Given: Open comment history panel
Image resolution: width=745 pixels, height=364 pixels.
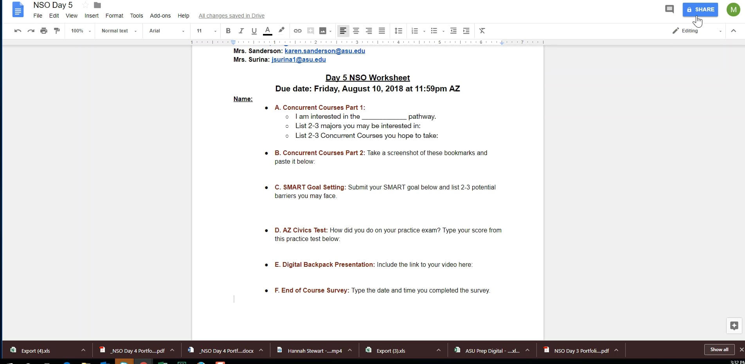Looking at the screenshot, I should coord(669,9).
